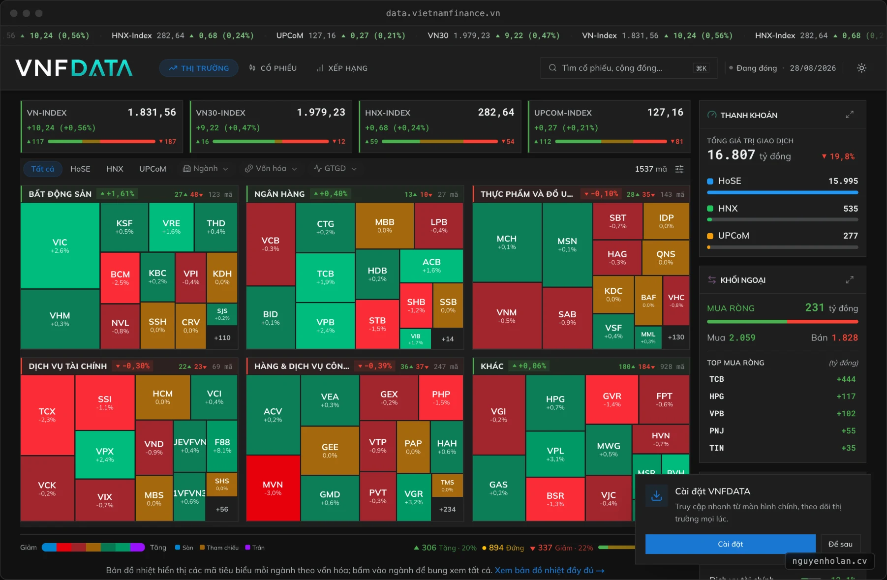Click the search stocks input field
The height and width of the screenshot is (580, 887).
(629, 68)
